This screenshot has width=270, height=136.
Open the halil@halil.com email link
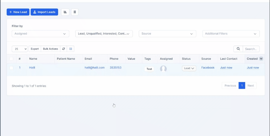pyautogui.click(x=94, y=67)
